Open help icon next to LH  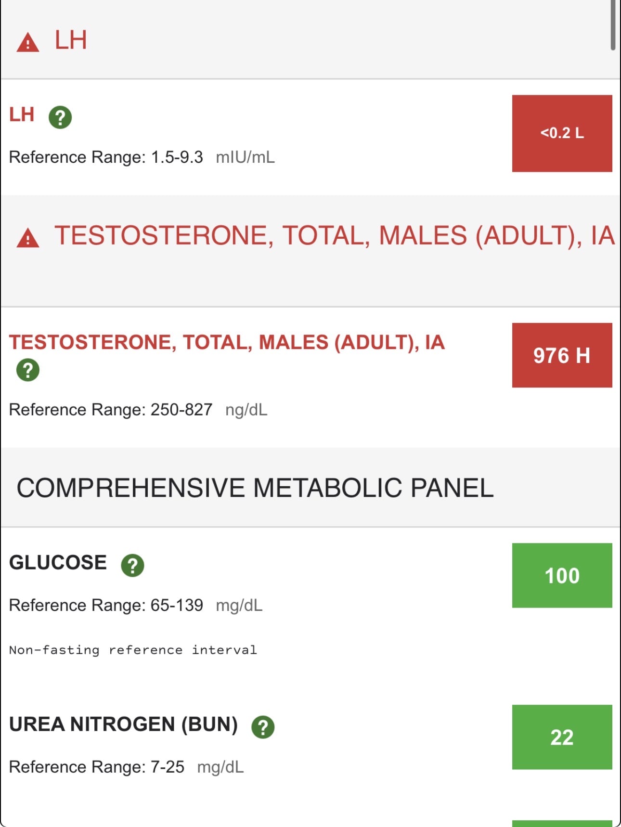click(60, 117)
